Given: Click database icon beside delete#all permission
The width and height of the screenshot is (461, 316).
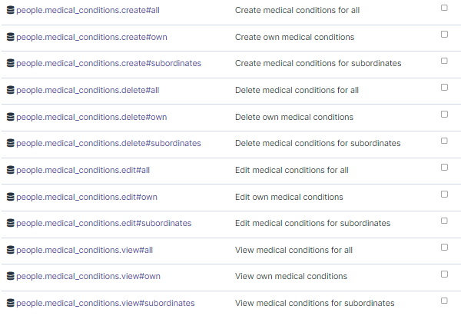Looking at the screenshot, I should [10, 90].
